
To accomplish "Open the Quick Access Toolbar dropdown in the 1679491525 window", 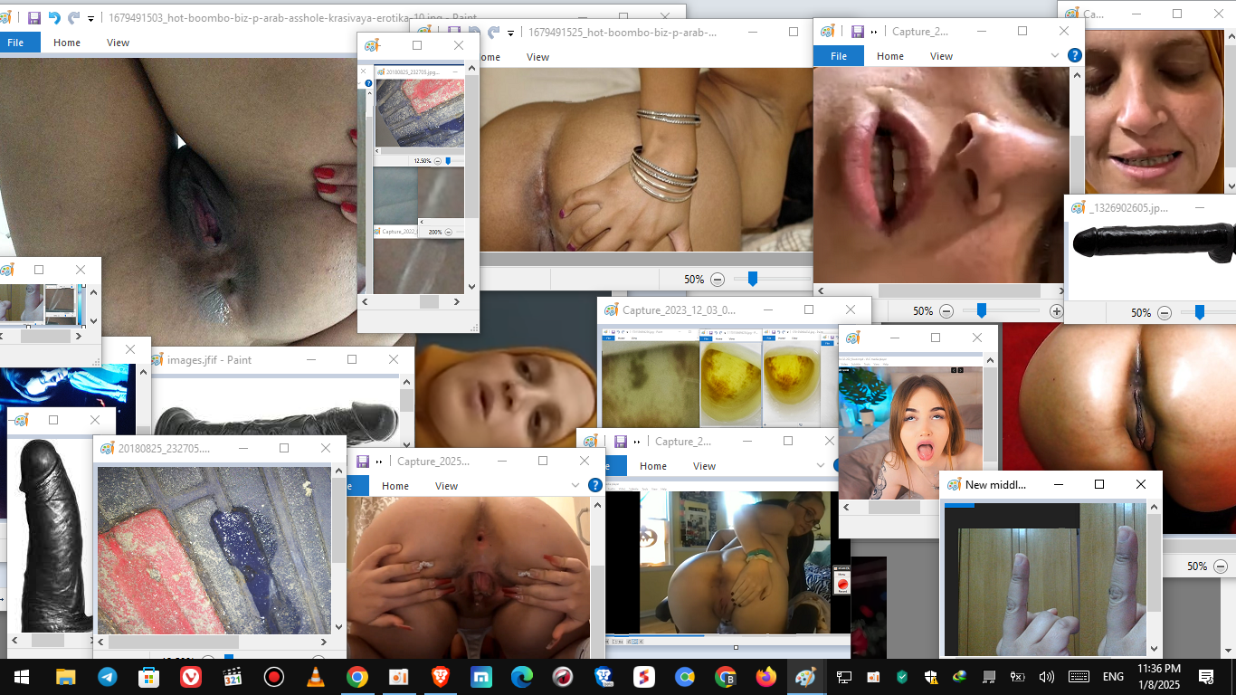I will pyautogui.click(x=512, y=32).
